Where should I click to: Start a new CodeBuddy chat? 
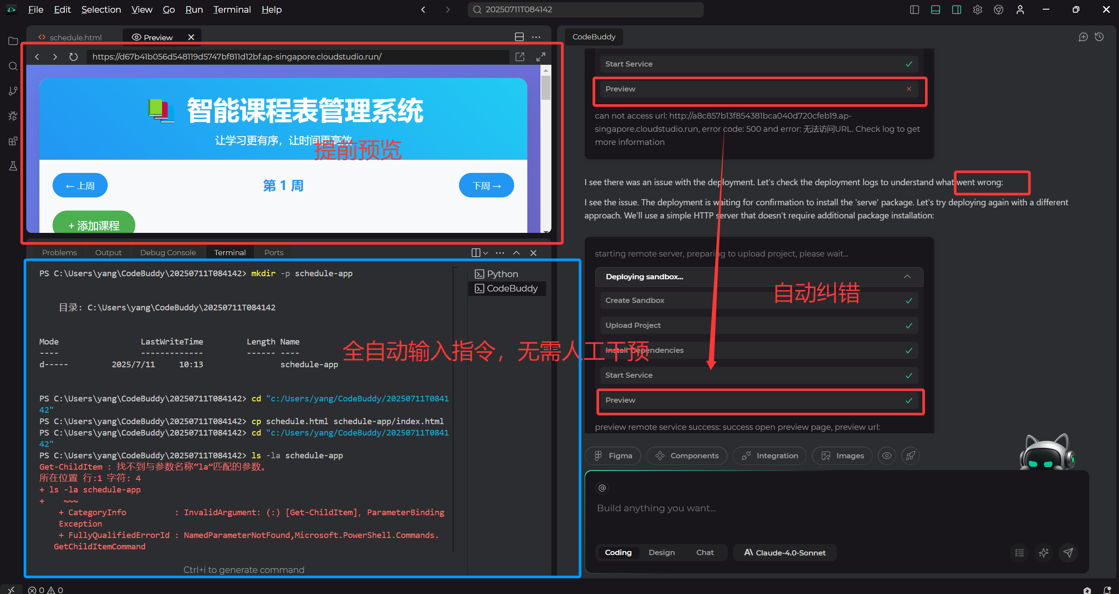coord(1083,37)
